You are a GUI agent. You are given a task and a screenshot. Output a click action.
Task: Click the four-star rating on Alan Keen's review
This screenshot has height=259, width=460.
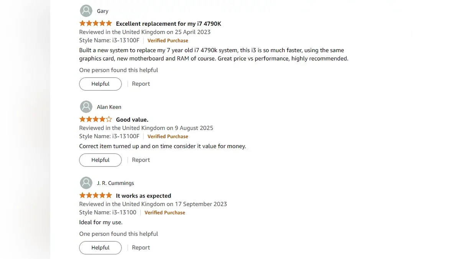pos(95,119)
